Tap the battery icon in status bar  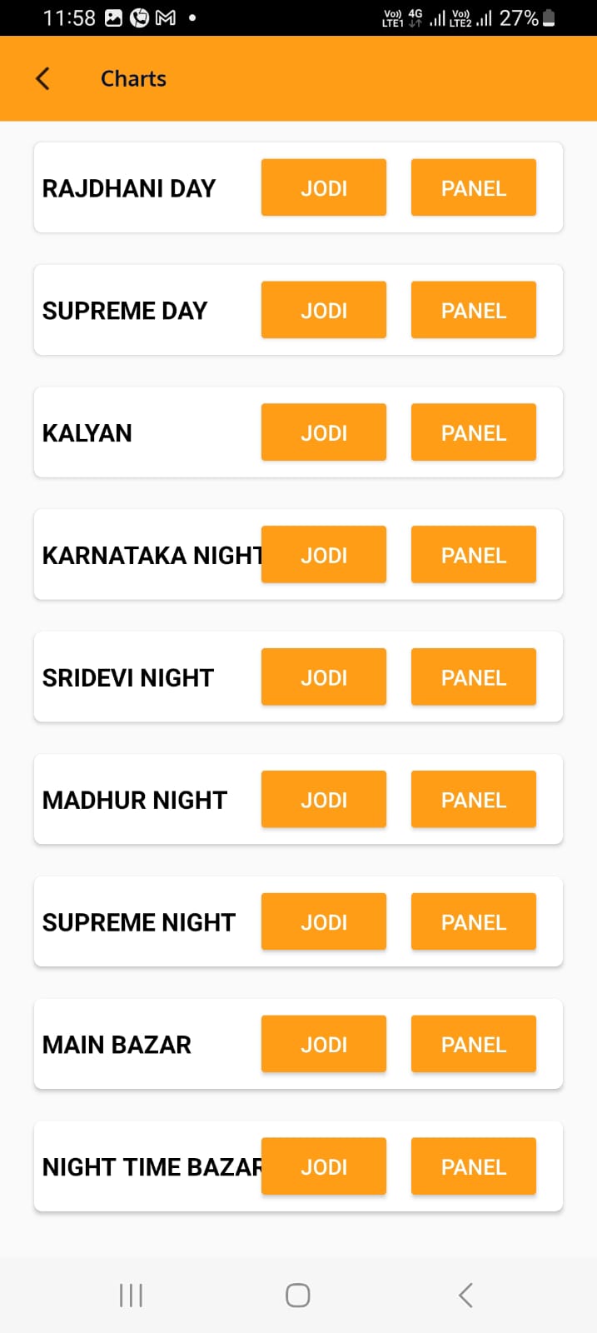coord(549,17)
